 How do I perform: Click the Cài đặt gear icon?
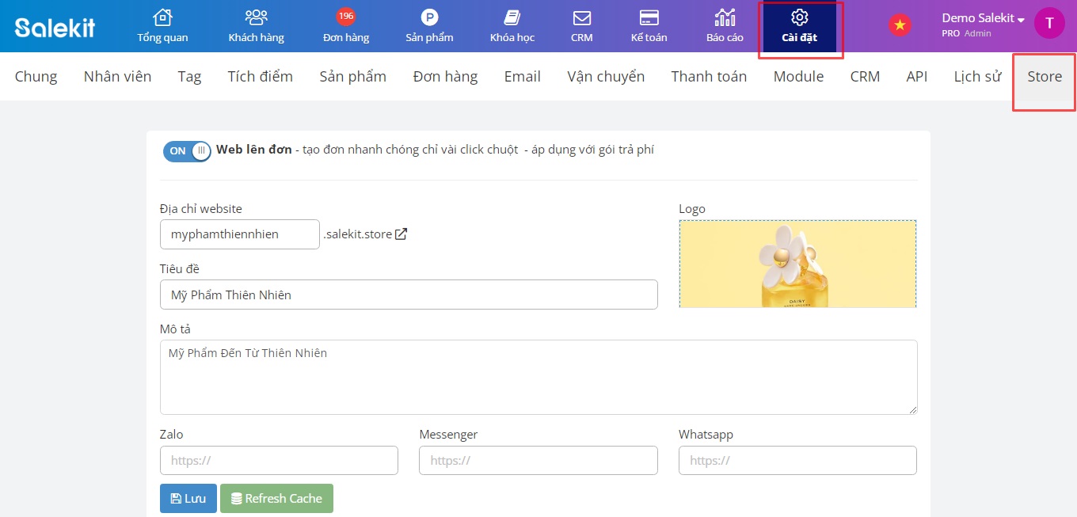799,18
